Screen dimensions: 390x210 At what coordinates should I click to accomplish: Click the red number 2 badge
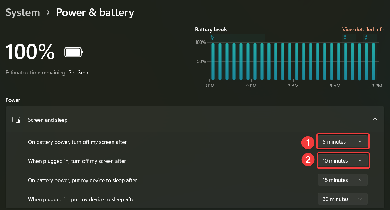tap(308, 160)
